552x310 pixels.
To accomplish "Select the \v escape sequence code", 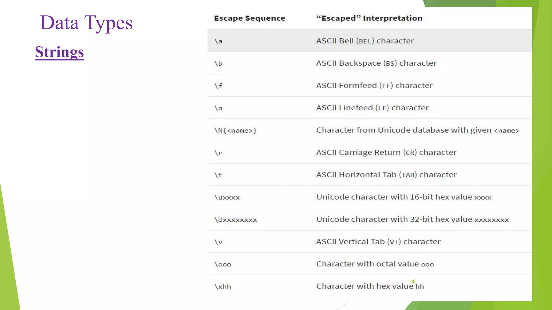I will pyautogui.click(x=218, y=242).
